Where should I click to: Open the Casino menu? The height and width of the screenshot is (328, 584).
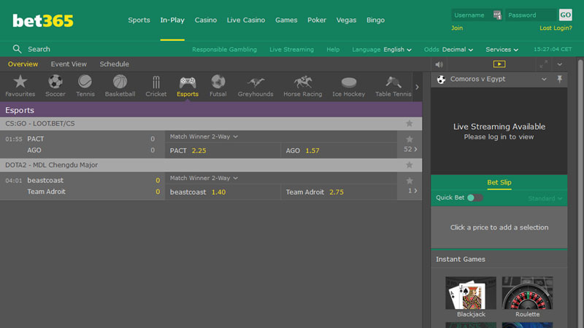coord(206,20)
